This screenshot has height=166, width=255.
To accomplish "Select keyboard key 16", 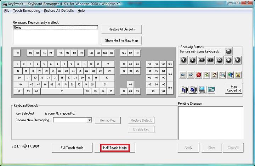I will coord(18,71).
